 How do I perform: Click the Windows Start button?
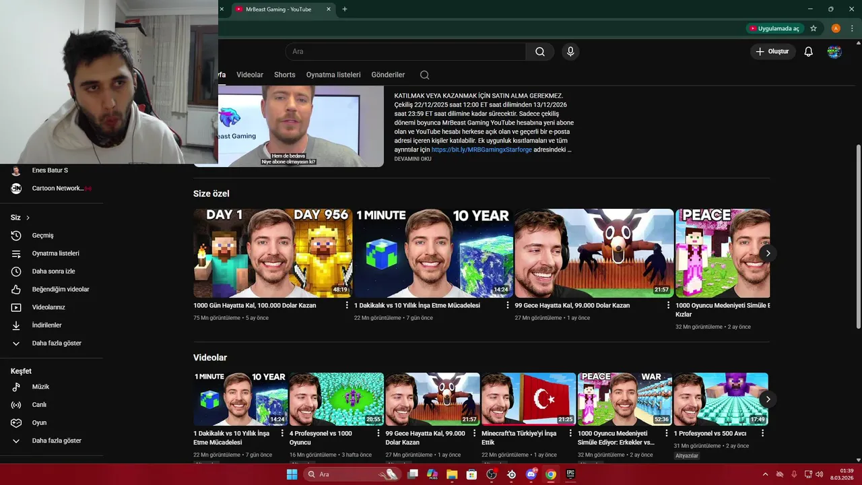[292, 474]
